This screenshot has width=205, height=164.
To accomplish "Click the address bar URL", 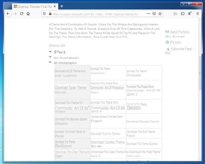I will click(x=95, y=14).
